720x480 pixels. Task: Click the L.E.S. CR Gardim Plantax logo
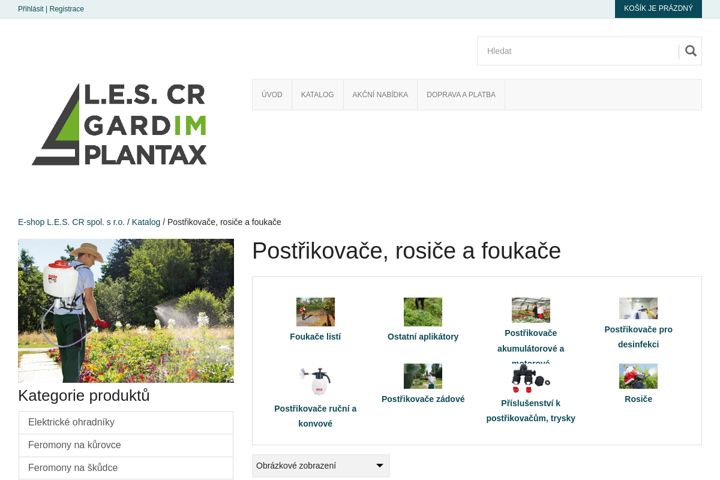point(119,124)
